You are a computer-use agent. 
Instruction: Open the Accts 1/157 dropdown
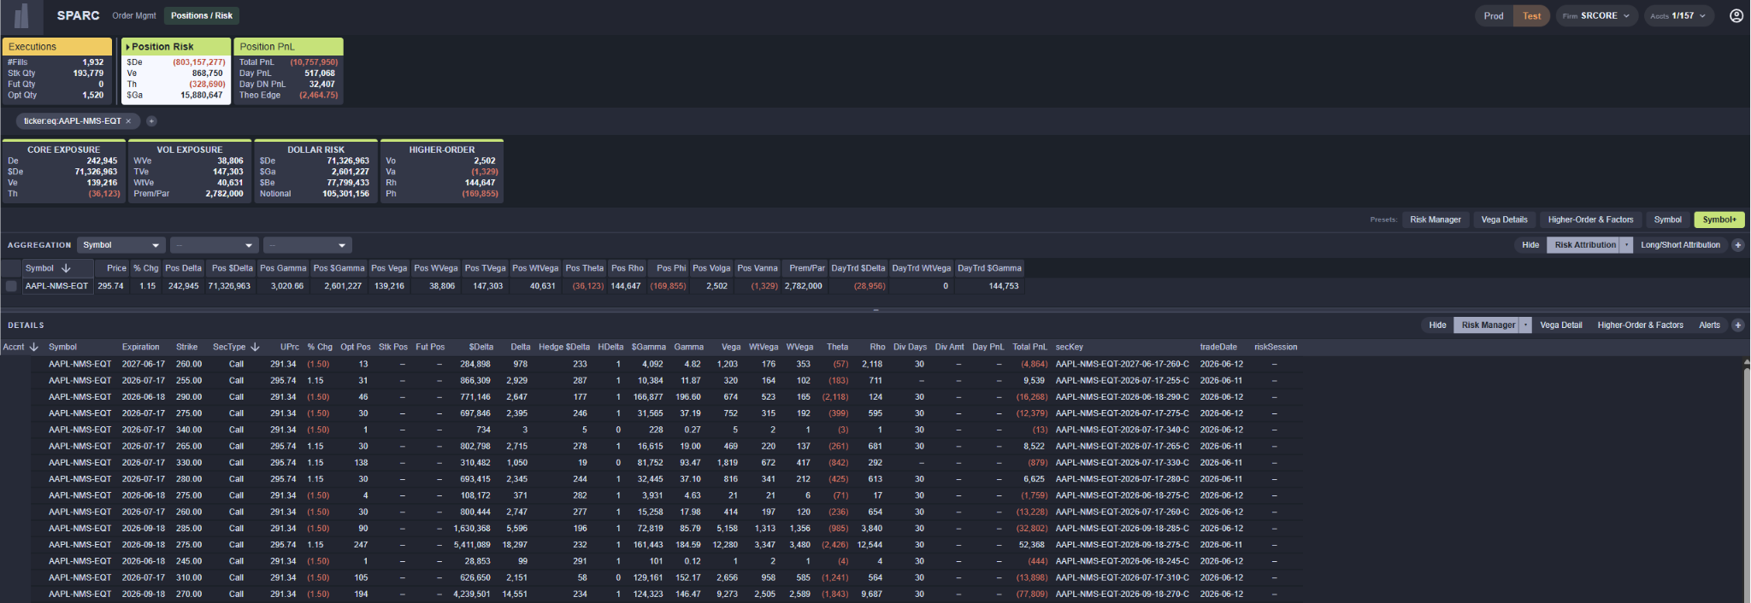[1678, 15]
